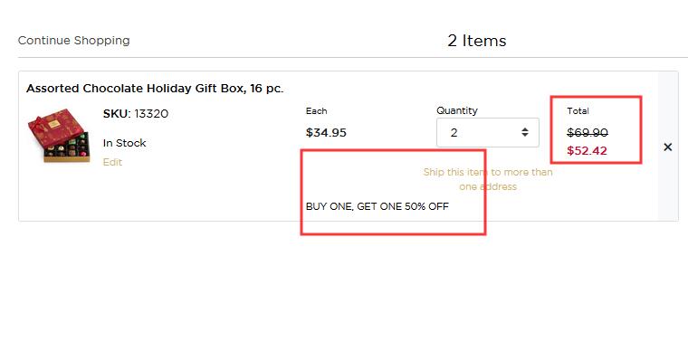Click the Each column label
Image resolution: width=688 pixels, height=361 pixels.
(316, 111)
